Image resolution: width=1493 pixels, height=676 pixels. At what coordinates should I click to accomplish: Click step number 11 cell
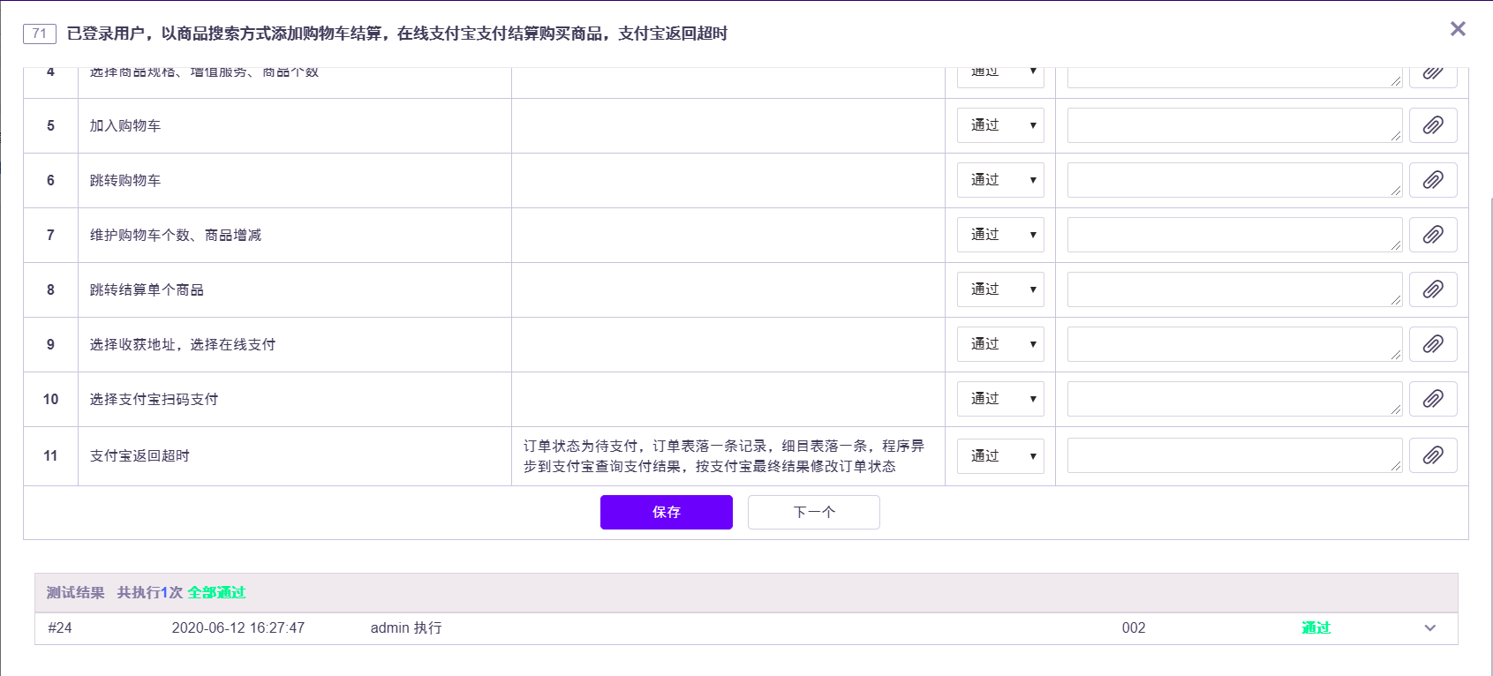click(50, 456)
